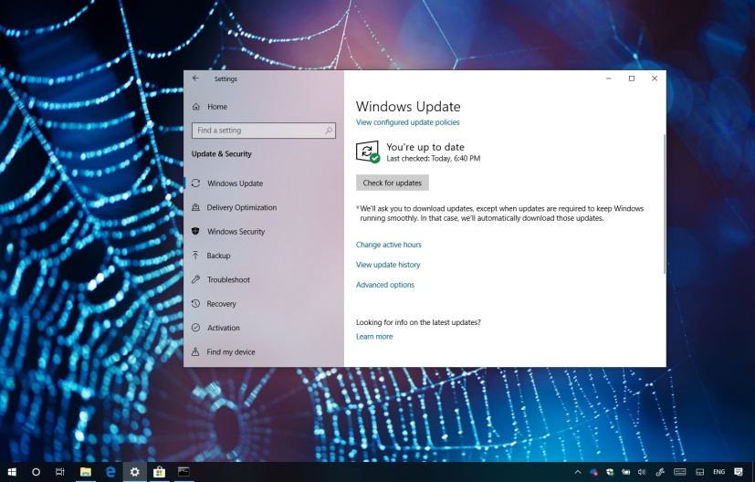The width and height of the screenshot is (755, 482).
Task: Open View configured update policies link
Action: point(407,122)
